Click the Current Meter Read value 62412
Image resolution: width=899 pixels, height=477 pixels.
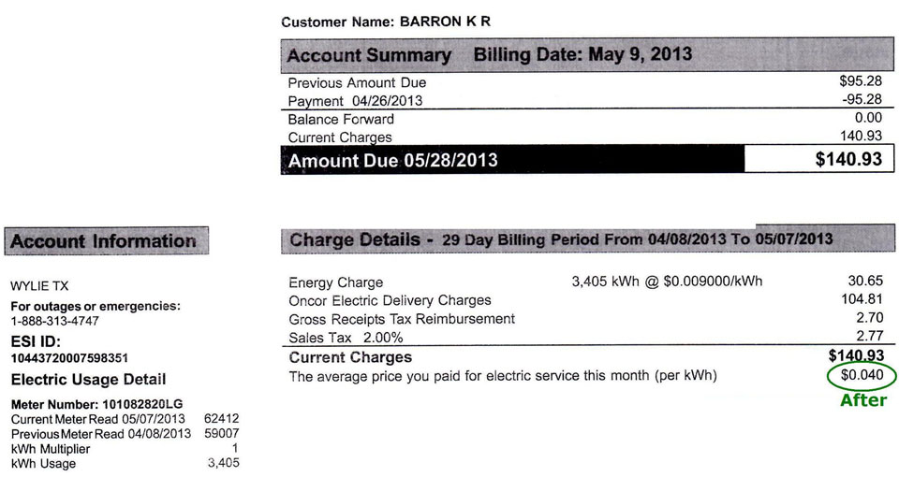221,419
